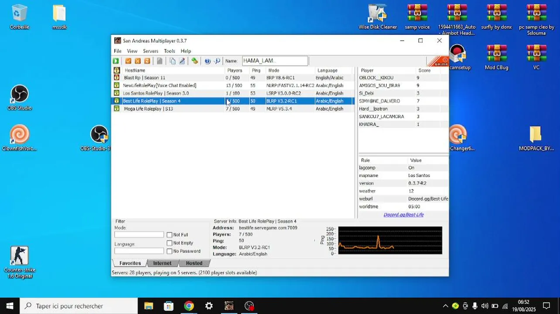
Task: Switch to the Hosted tab
Action: tap(194, 263)
